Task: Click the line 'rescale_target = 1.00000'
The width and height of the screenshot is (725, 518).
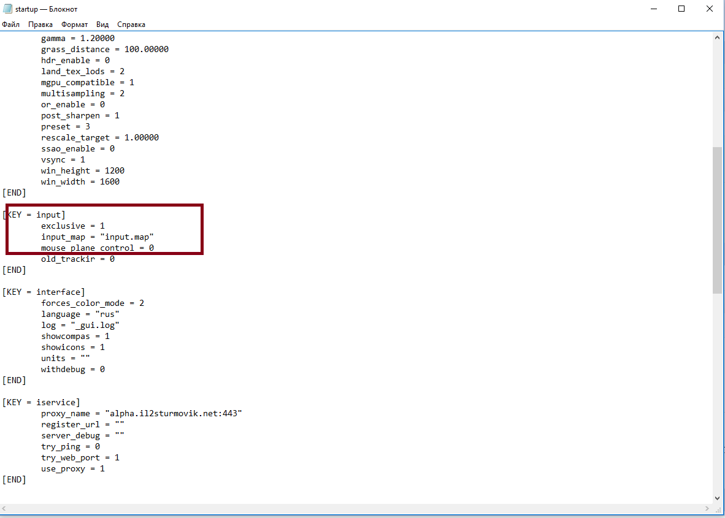Action: pyautogui.click(x=100, y=138)
